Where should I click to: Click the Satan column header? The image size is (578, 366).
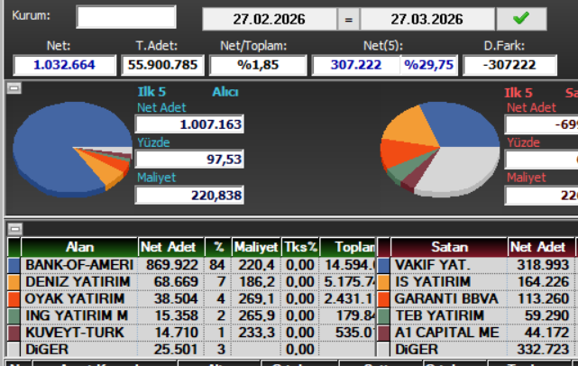[449, 247]
